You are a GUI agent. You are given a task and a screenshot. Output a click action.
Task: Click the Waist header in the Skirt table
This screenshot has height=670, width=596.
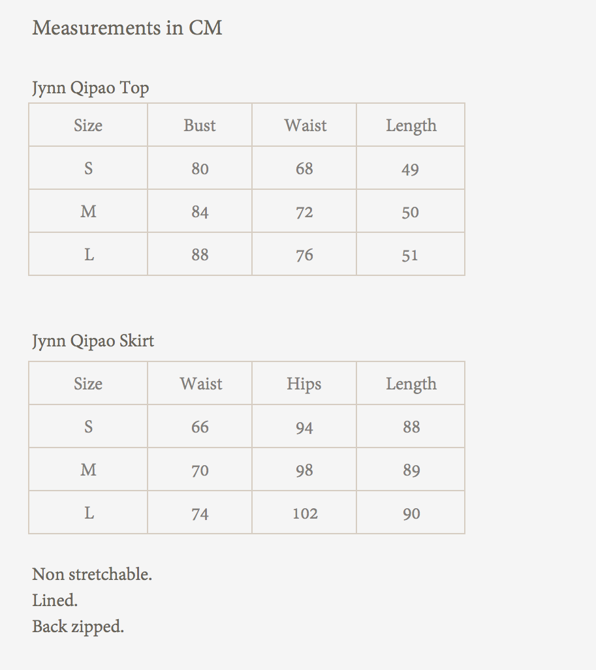tap(201, 384)
